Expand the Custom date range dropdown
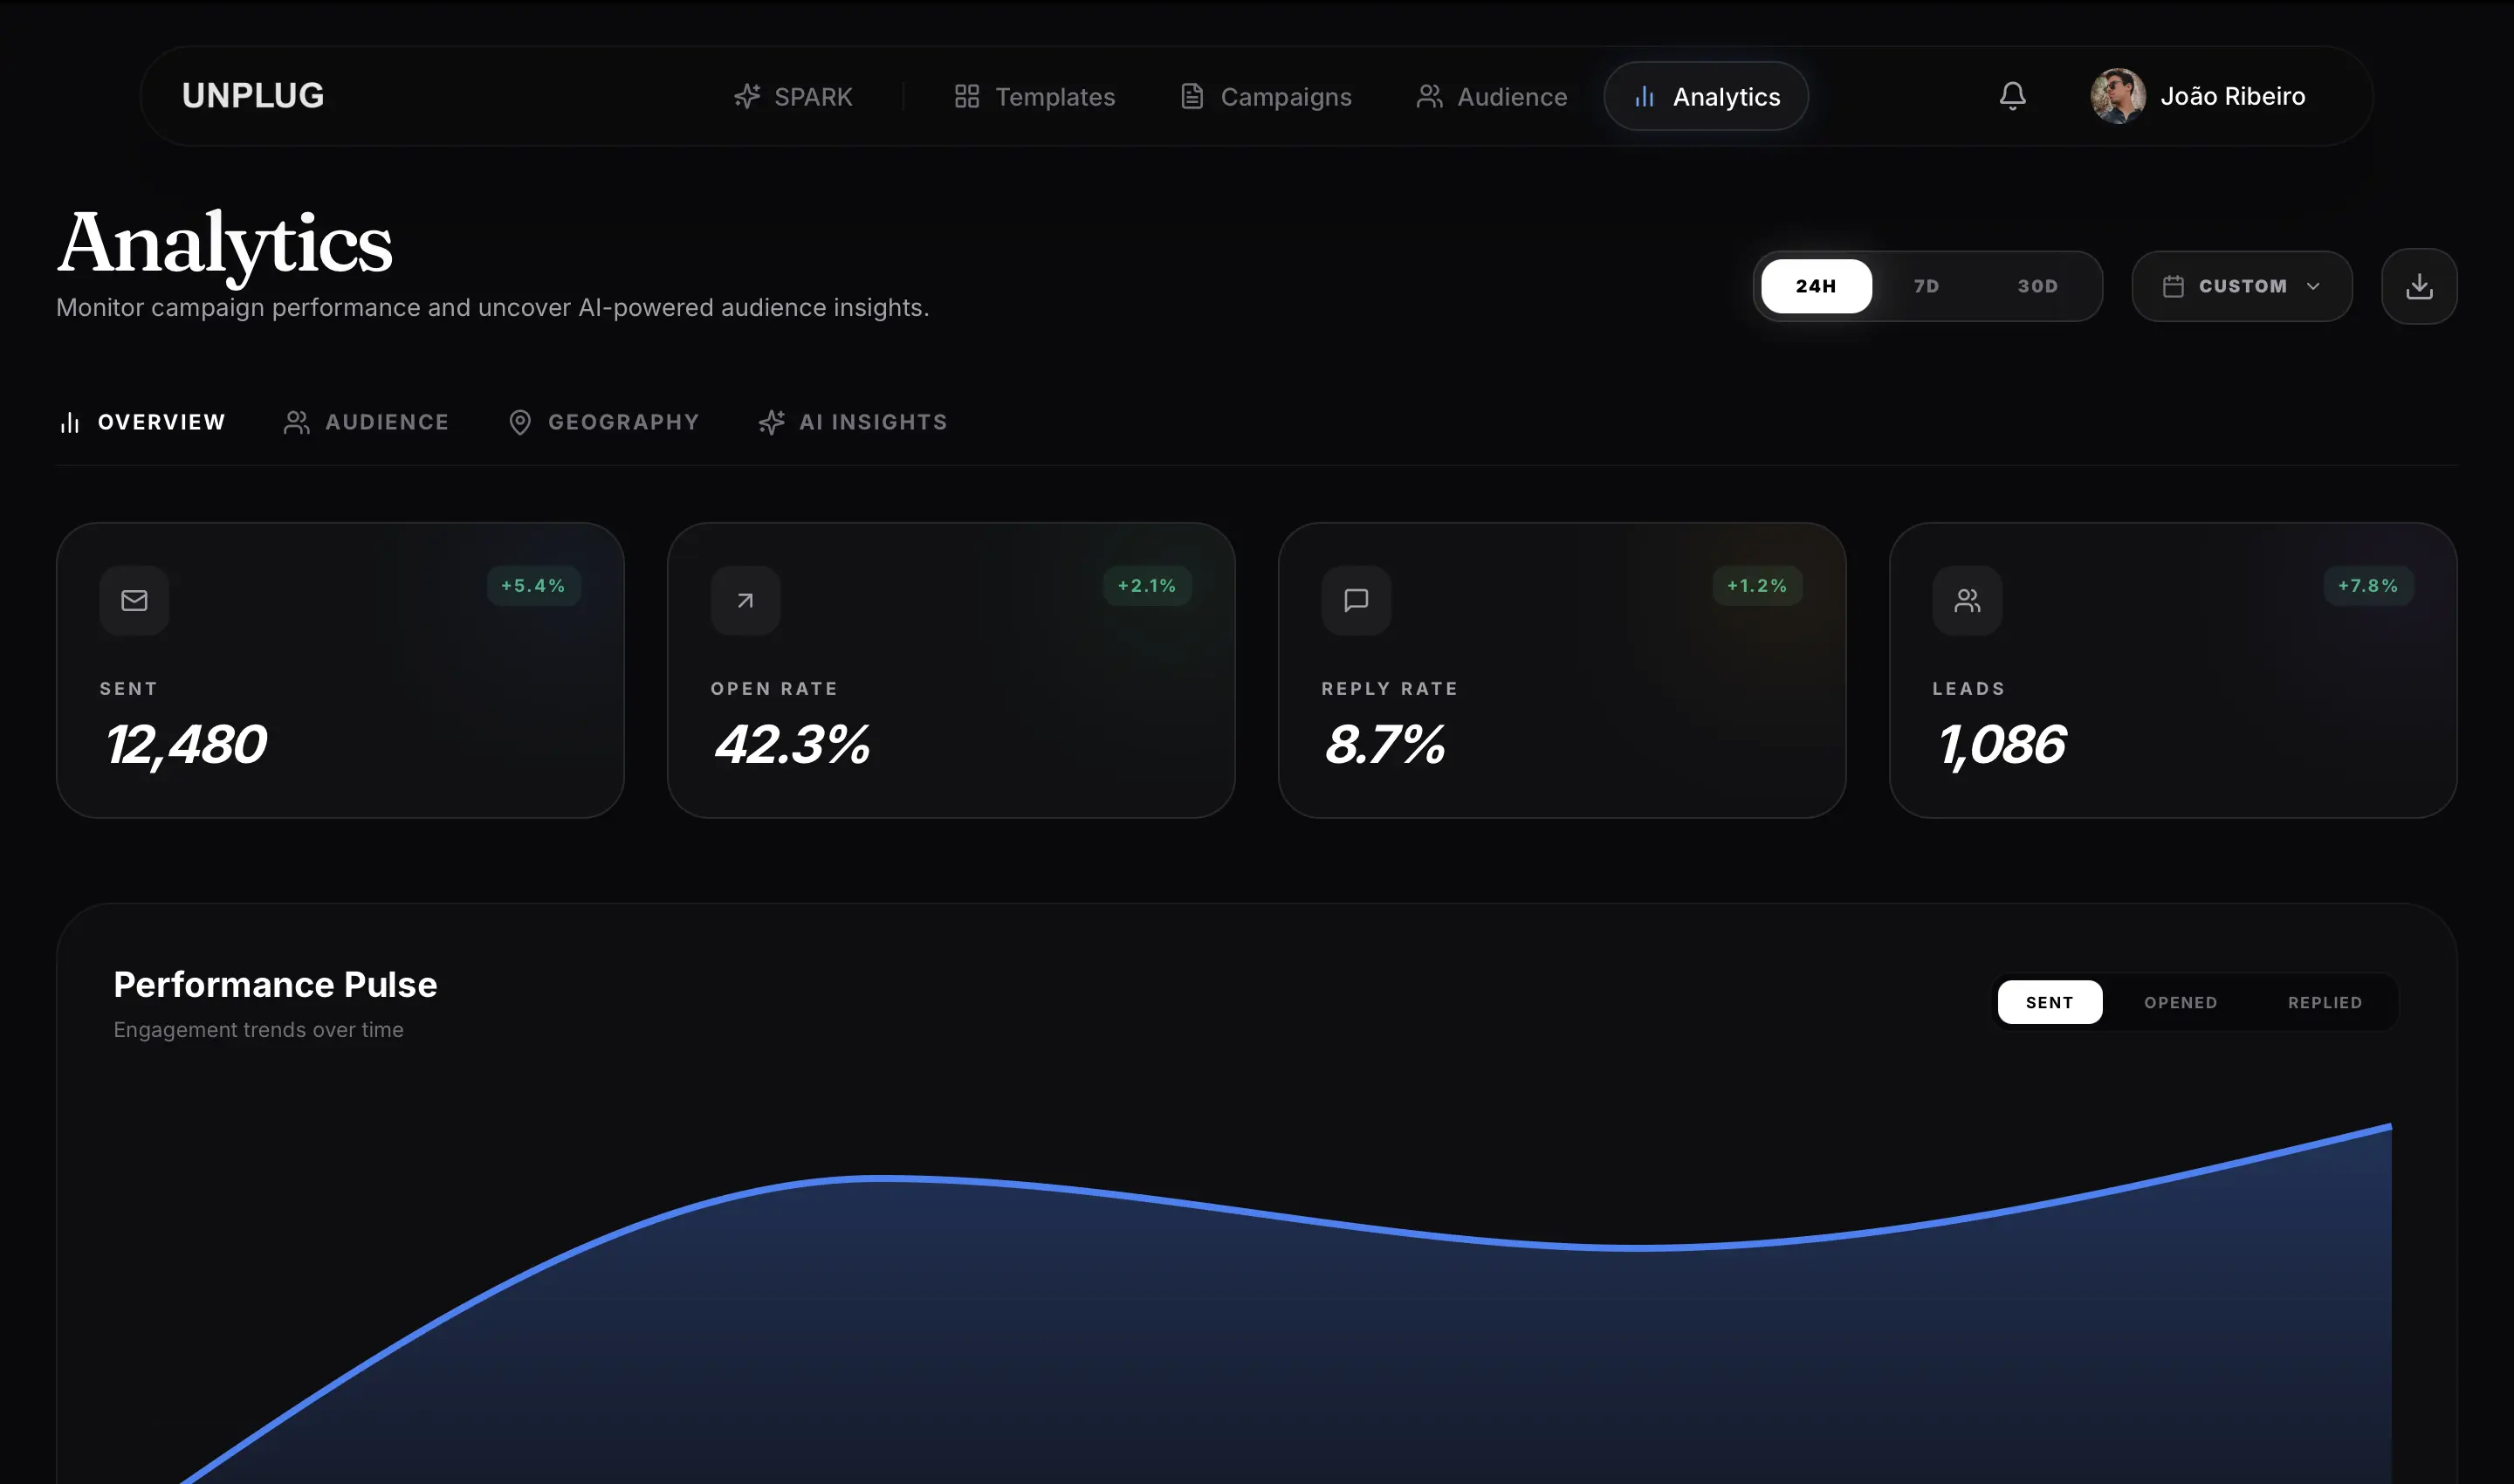2514x1484 pixels. pos(2240,286)
